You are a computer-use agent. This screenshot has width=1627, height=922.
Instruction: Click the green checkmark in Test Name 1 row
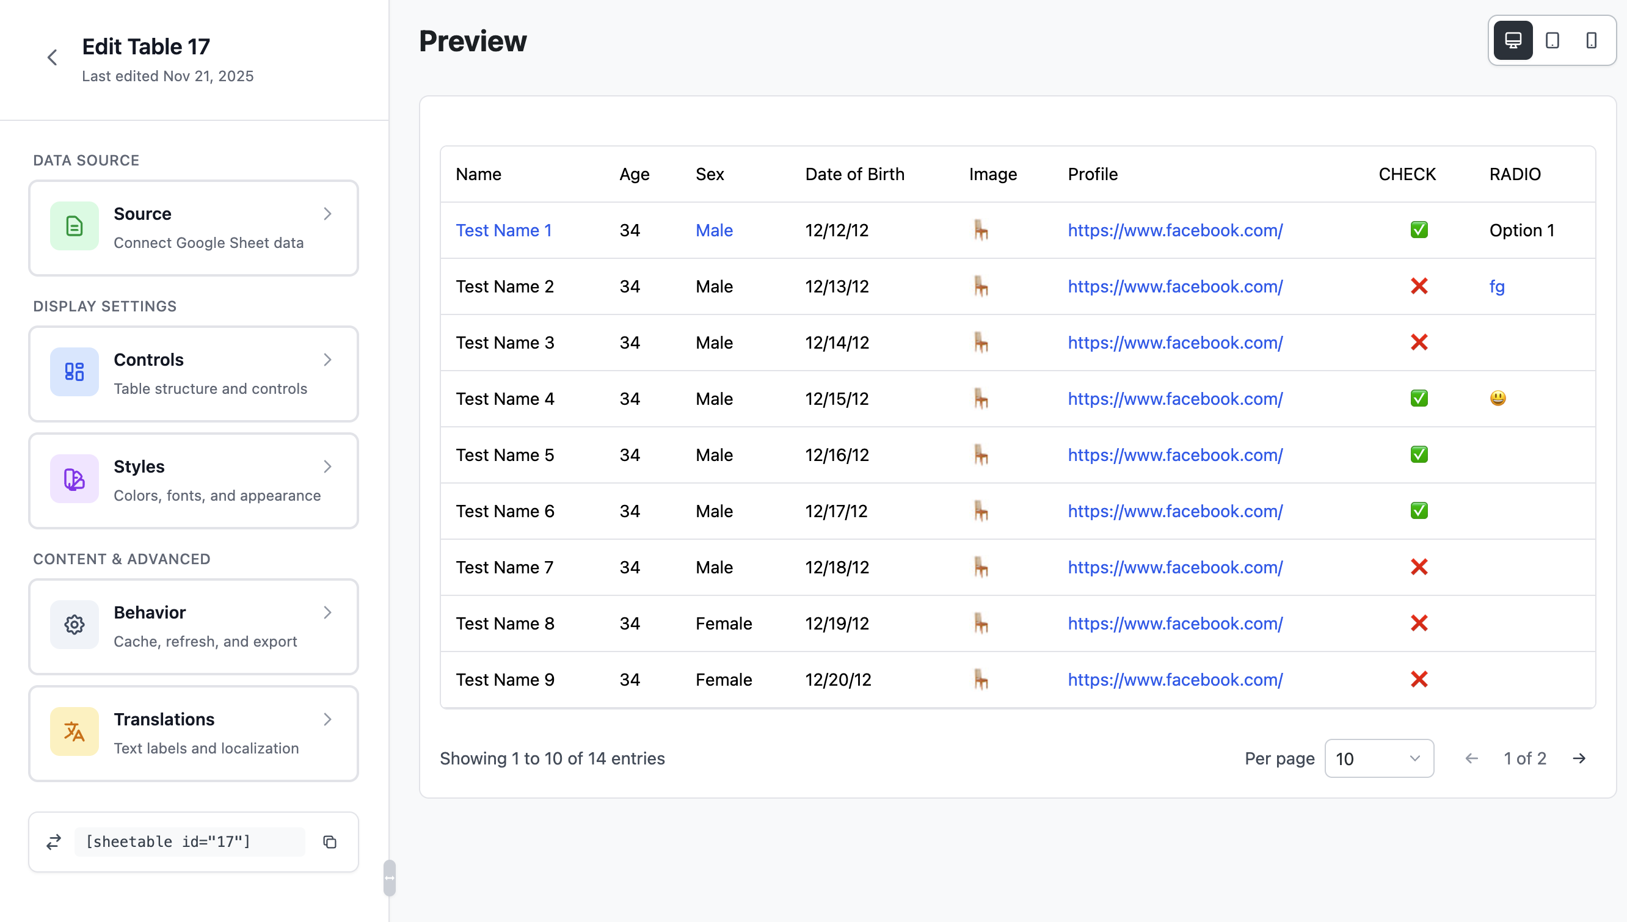coord(1419,230)
